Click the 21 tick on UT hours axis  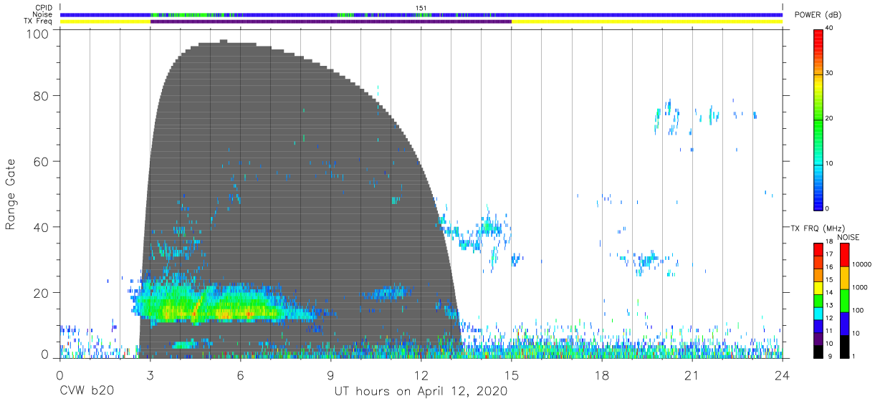click(692, 374)
